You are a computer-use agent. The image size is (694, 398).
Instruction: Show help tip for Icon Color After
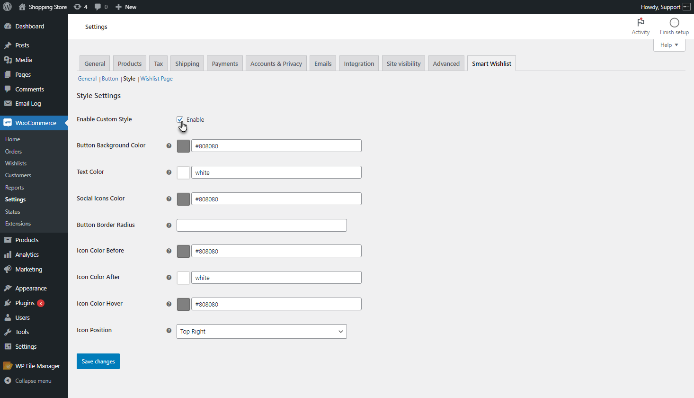coord(169,278)
